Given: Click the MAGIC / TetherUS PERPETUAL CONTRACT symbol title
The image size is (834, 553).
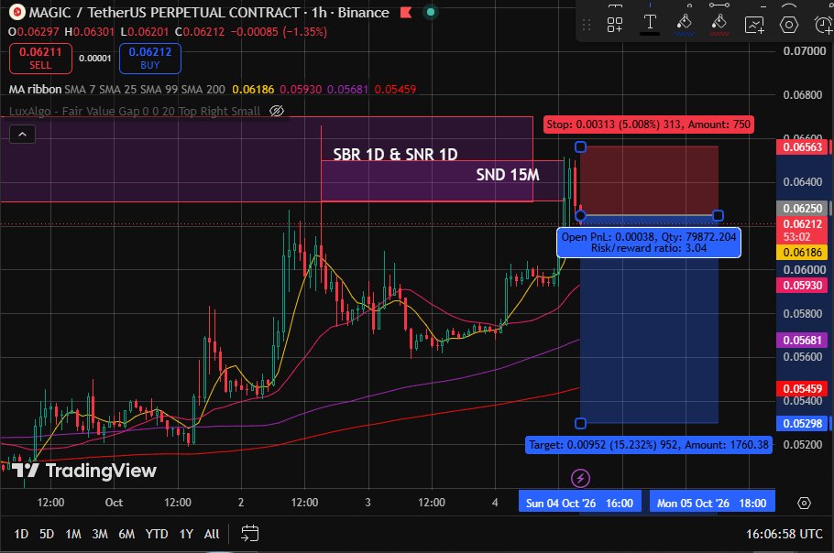Looking at the screenshot, I should 164,12.
